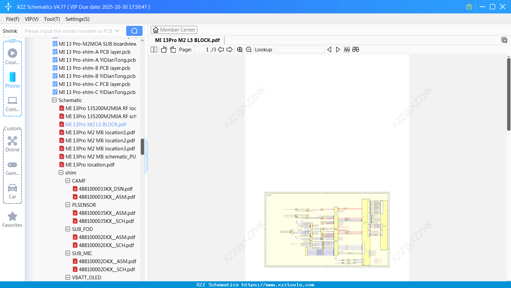Screen dimensions: 511x288
Task: Open the Courses section in sidebar
Action: 12,56
